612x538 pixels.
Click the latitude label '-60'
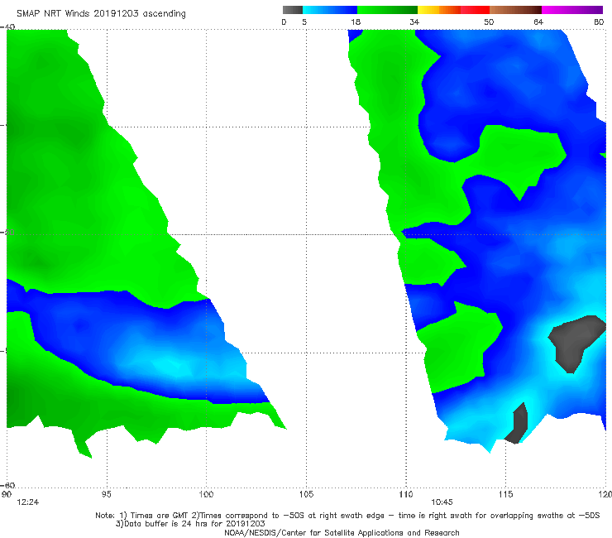(x=7, y=485)
